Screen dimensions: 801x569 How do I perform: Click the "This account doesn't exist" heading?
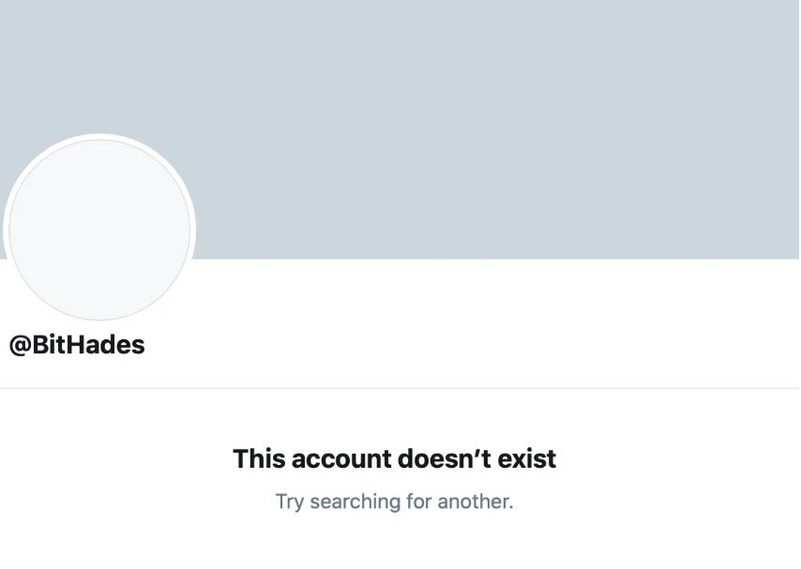pyautogui.click(x=394, y=458)
